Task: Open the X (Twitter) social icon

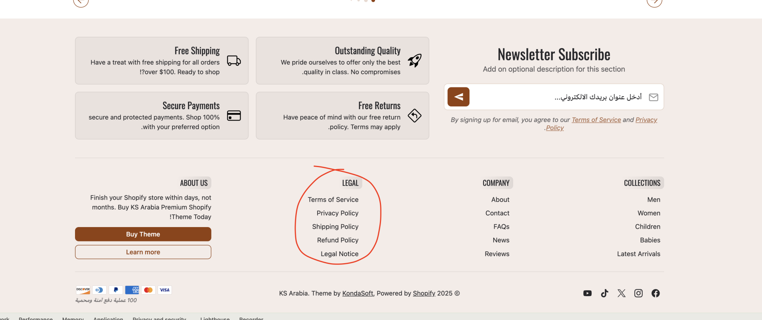Action: click(x=622, y=293)
